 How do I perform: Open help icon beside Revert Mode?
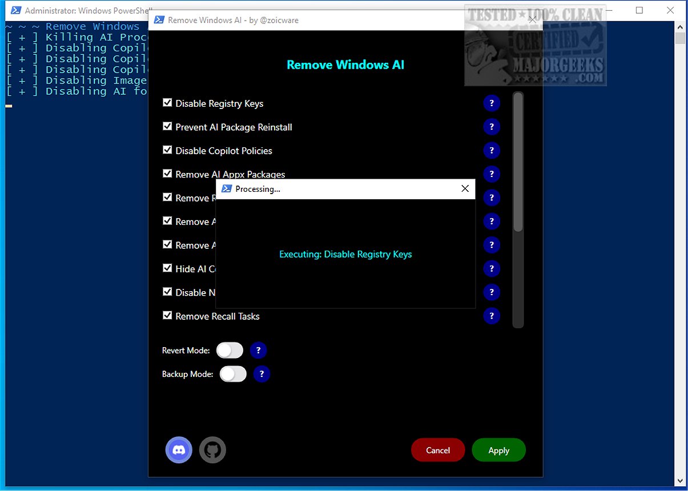[x=258, y=350]
